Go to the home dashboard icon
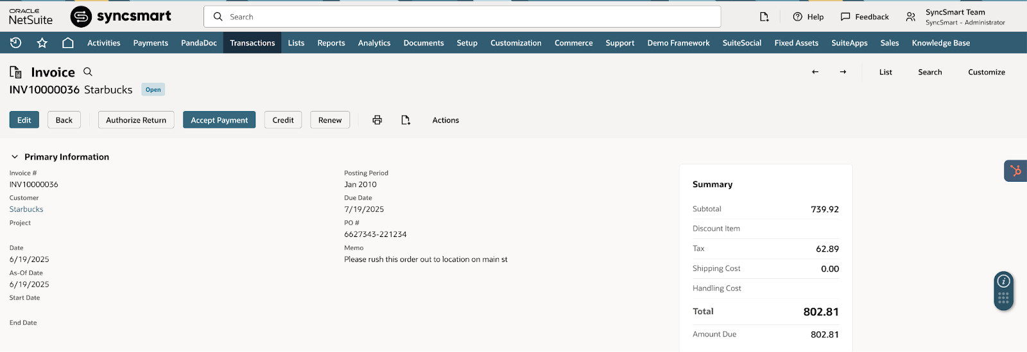This screenshot has width=1027, height=352. [x=68, y=43]
